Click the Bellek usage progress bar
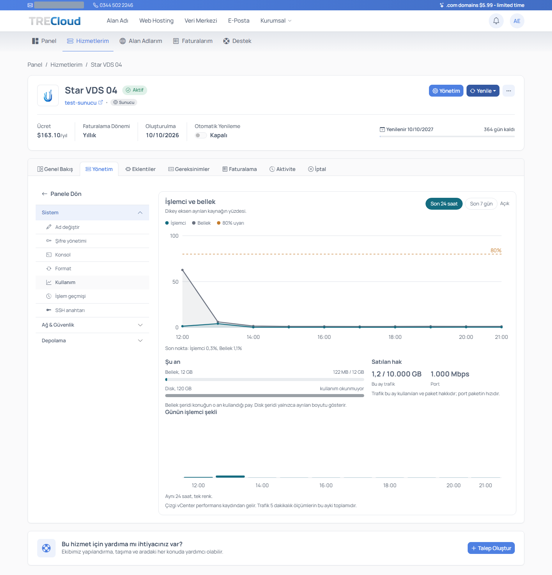Screen dimensions: 552x575 pyautogui.click(x=264, y=379)
